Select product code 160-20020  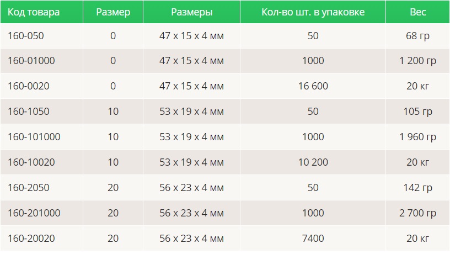coord(31,238)
